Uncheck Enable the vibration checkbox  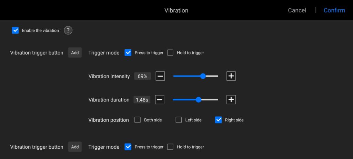pyautogui.click(x=15, y=30)
